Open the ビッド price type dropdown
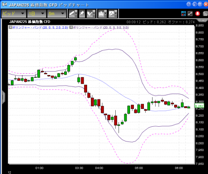 point(14,13)
